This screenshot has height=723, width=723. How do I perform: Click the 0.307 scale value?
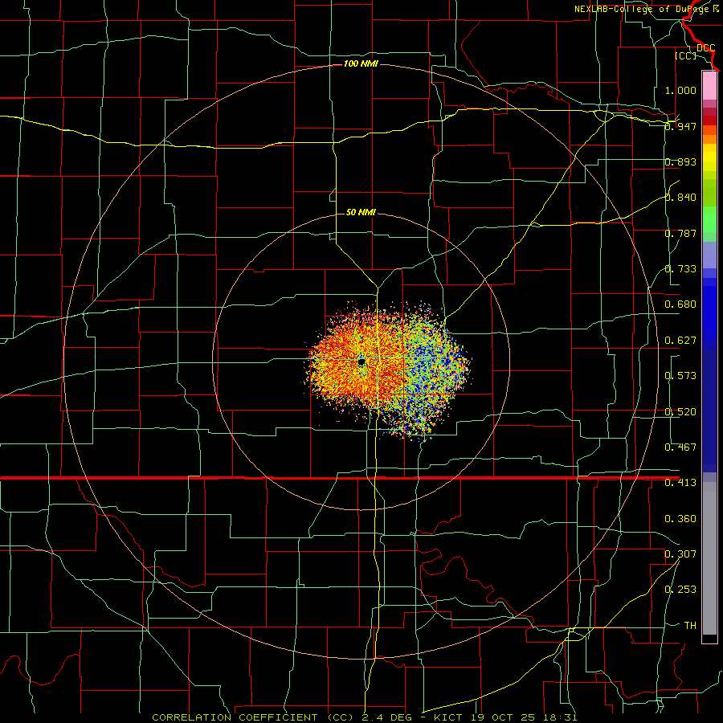coord(680,553)
